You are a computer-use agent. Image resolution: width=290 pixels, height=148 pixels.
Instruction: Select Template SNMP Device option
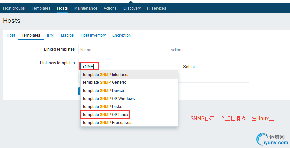[x=103, y=91]
